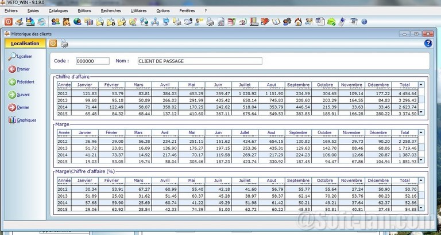Open the Fichiers menu
The image size is (441, 235).
11,10
